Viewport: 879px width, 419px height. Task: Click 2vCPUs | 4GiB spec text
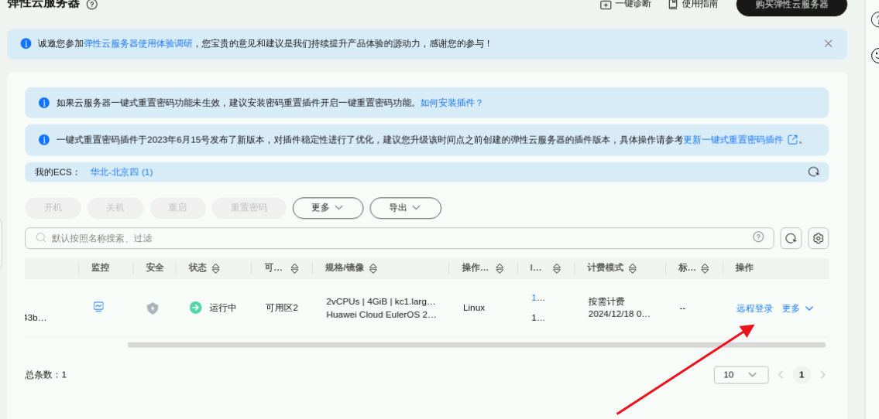click(x=380, y=301)
